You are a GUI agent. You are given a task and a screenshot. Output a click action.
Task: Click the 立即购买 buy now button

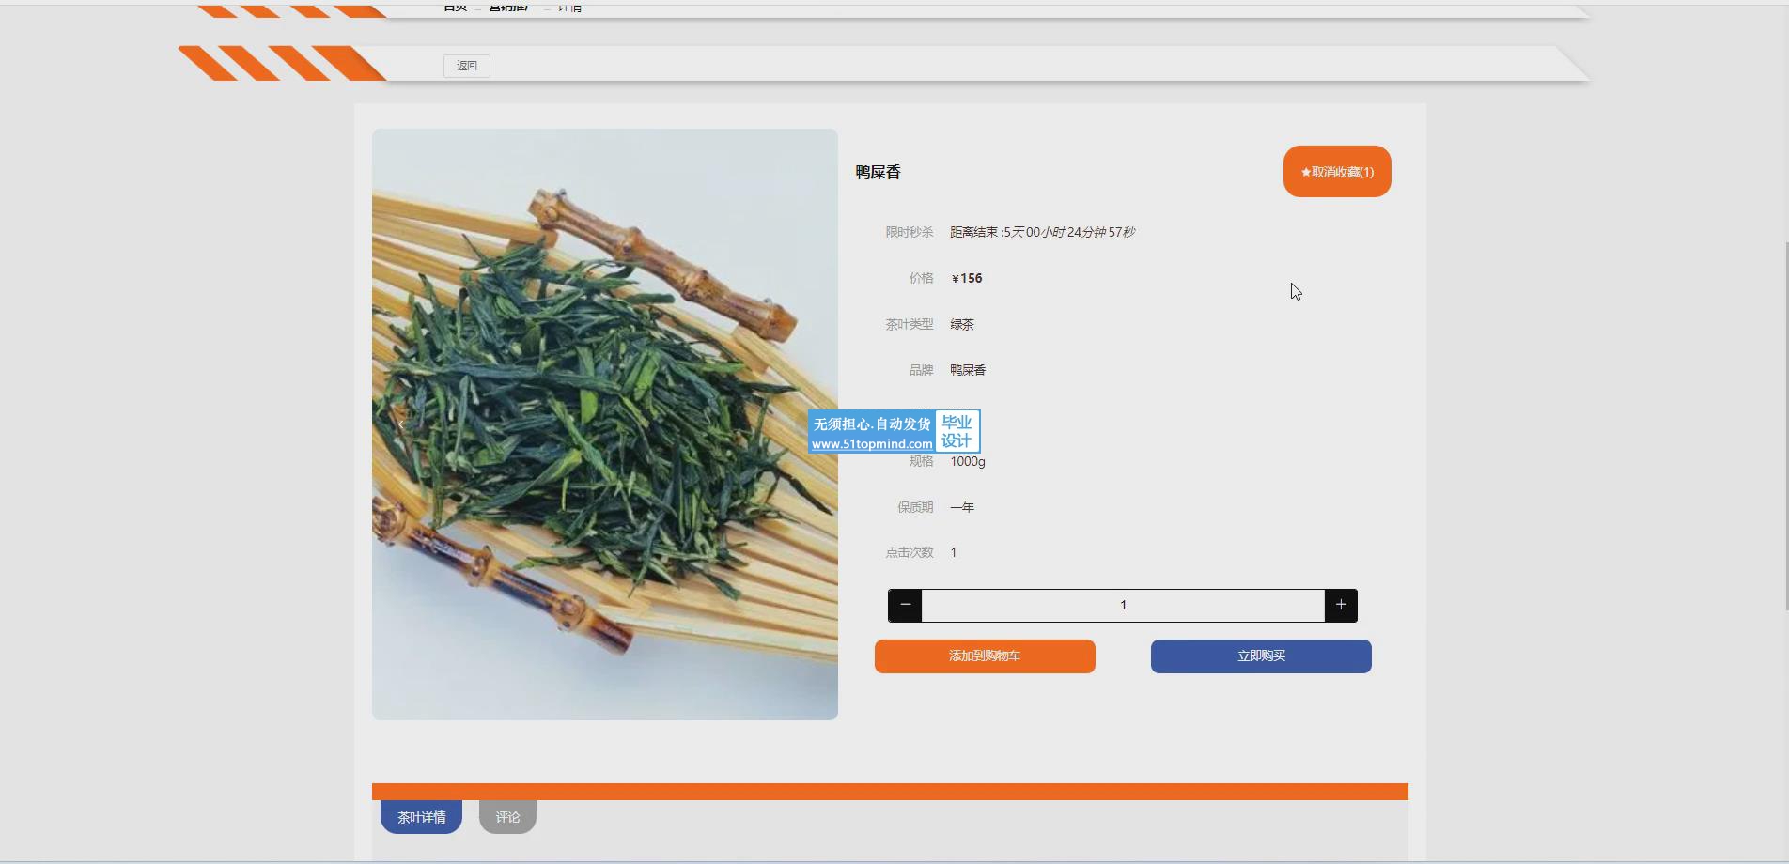tap(1261, 656)
